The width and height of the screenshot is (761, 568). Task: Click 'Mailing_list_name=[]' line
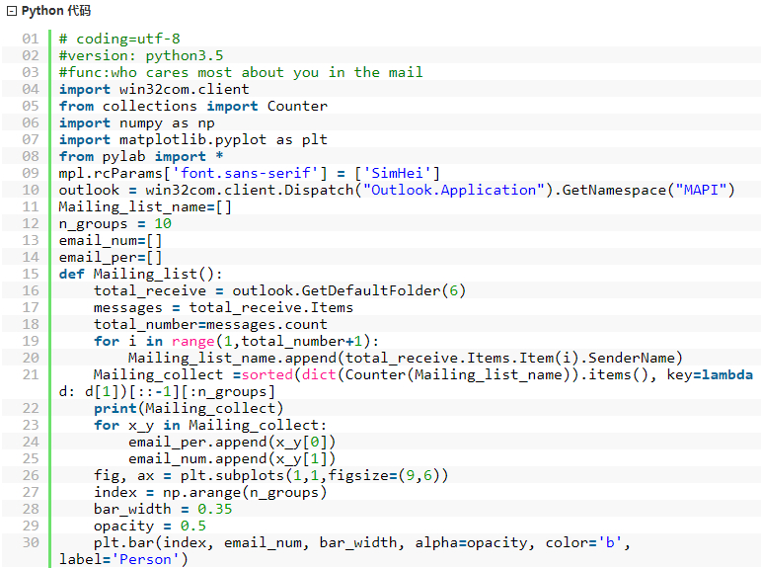click(x=145, y=207)
